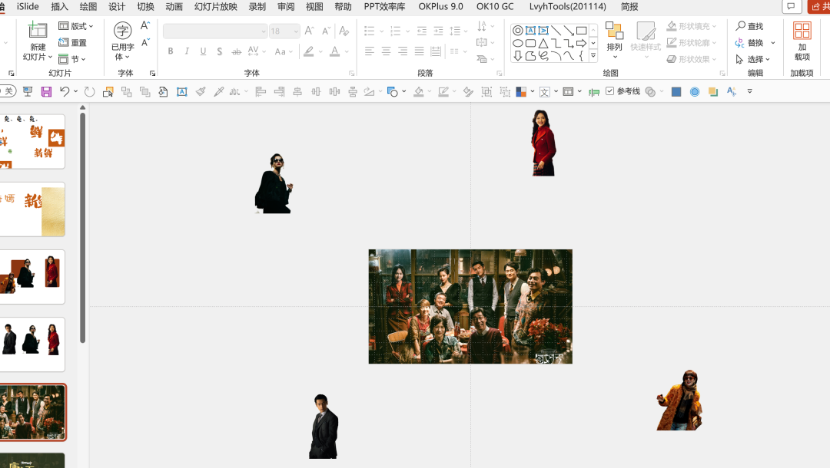Choose the triangle shape in shapes gallery
830x468 pixels.
pos(543,43)
